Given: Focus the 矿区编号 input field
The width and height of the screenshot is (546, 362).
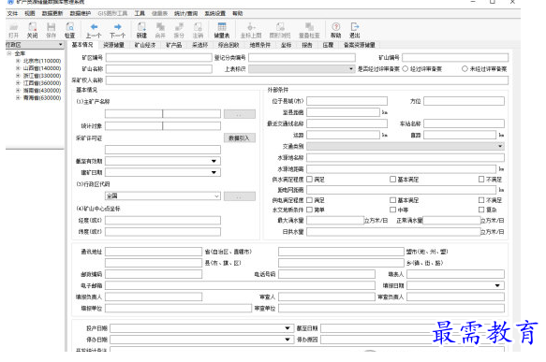Looking at the screenshot, I should (158, 57).
